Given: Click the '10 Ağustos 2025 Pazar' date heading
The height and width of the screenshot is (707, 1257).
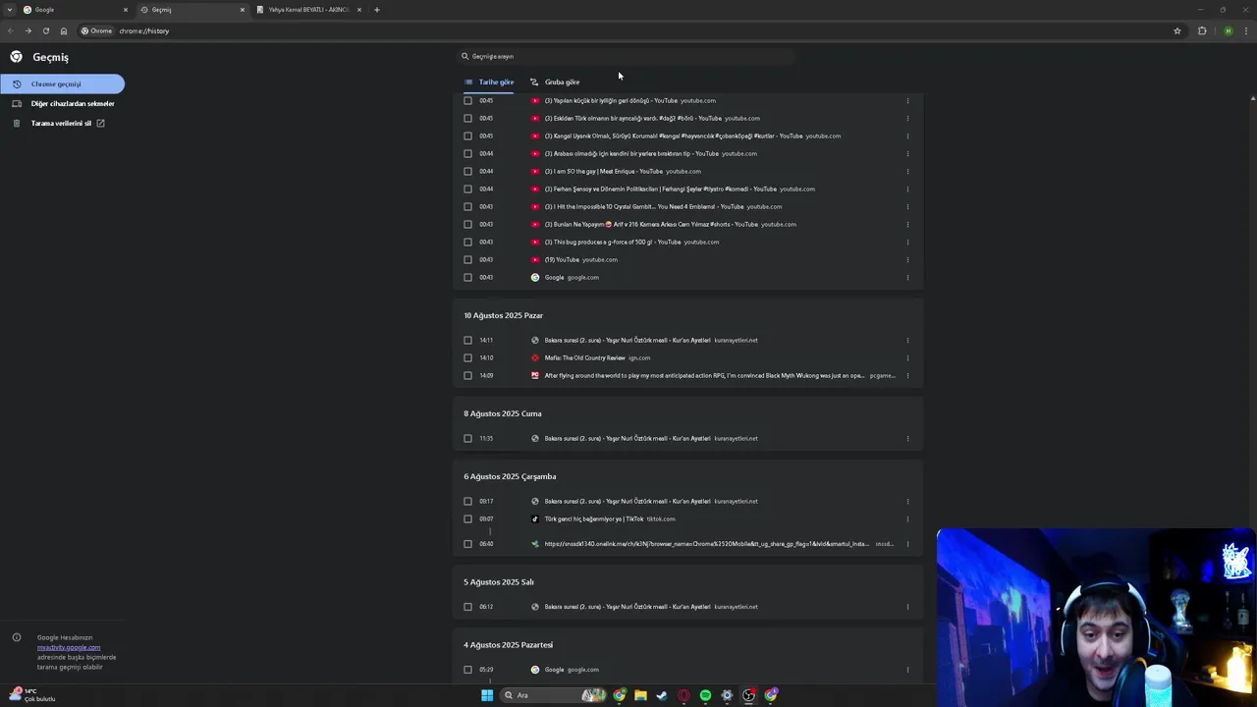Looking at the screenshot, I should [503, 315].
